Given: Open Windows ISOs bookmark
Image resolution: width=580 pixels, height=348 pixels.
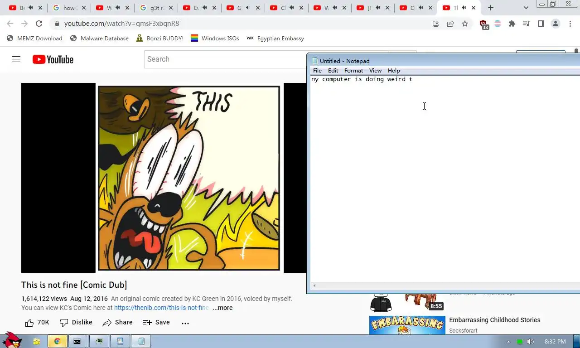Looking at the screenshot, I should coord(215,39).
